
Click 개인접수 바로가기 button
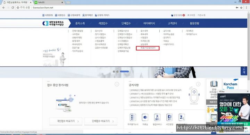(66, 121)
